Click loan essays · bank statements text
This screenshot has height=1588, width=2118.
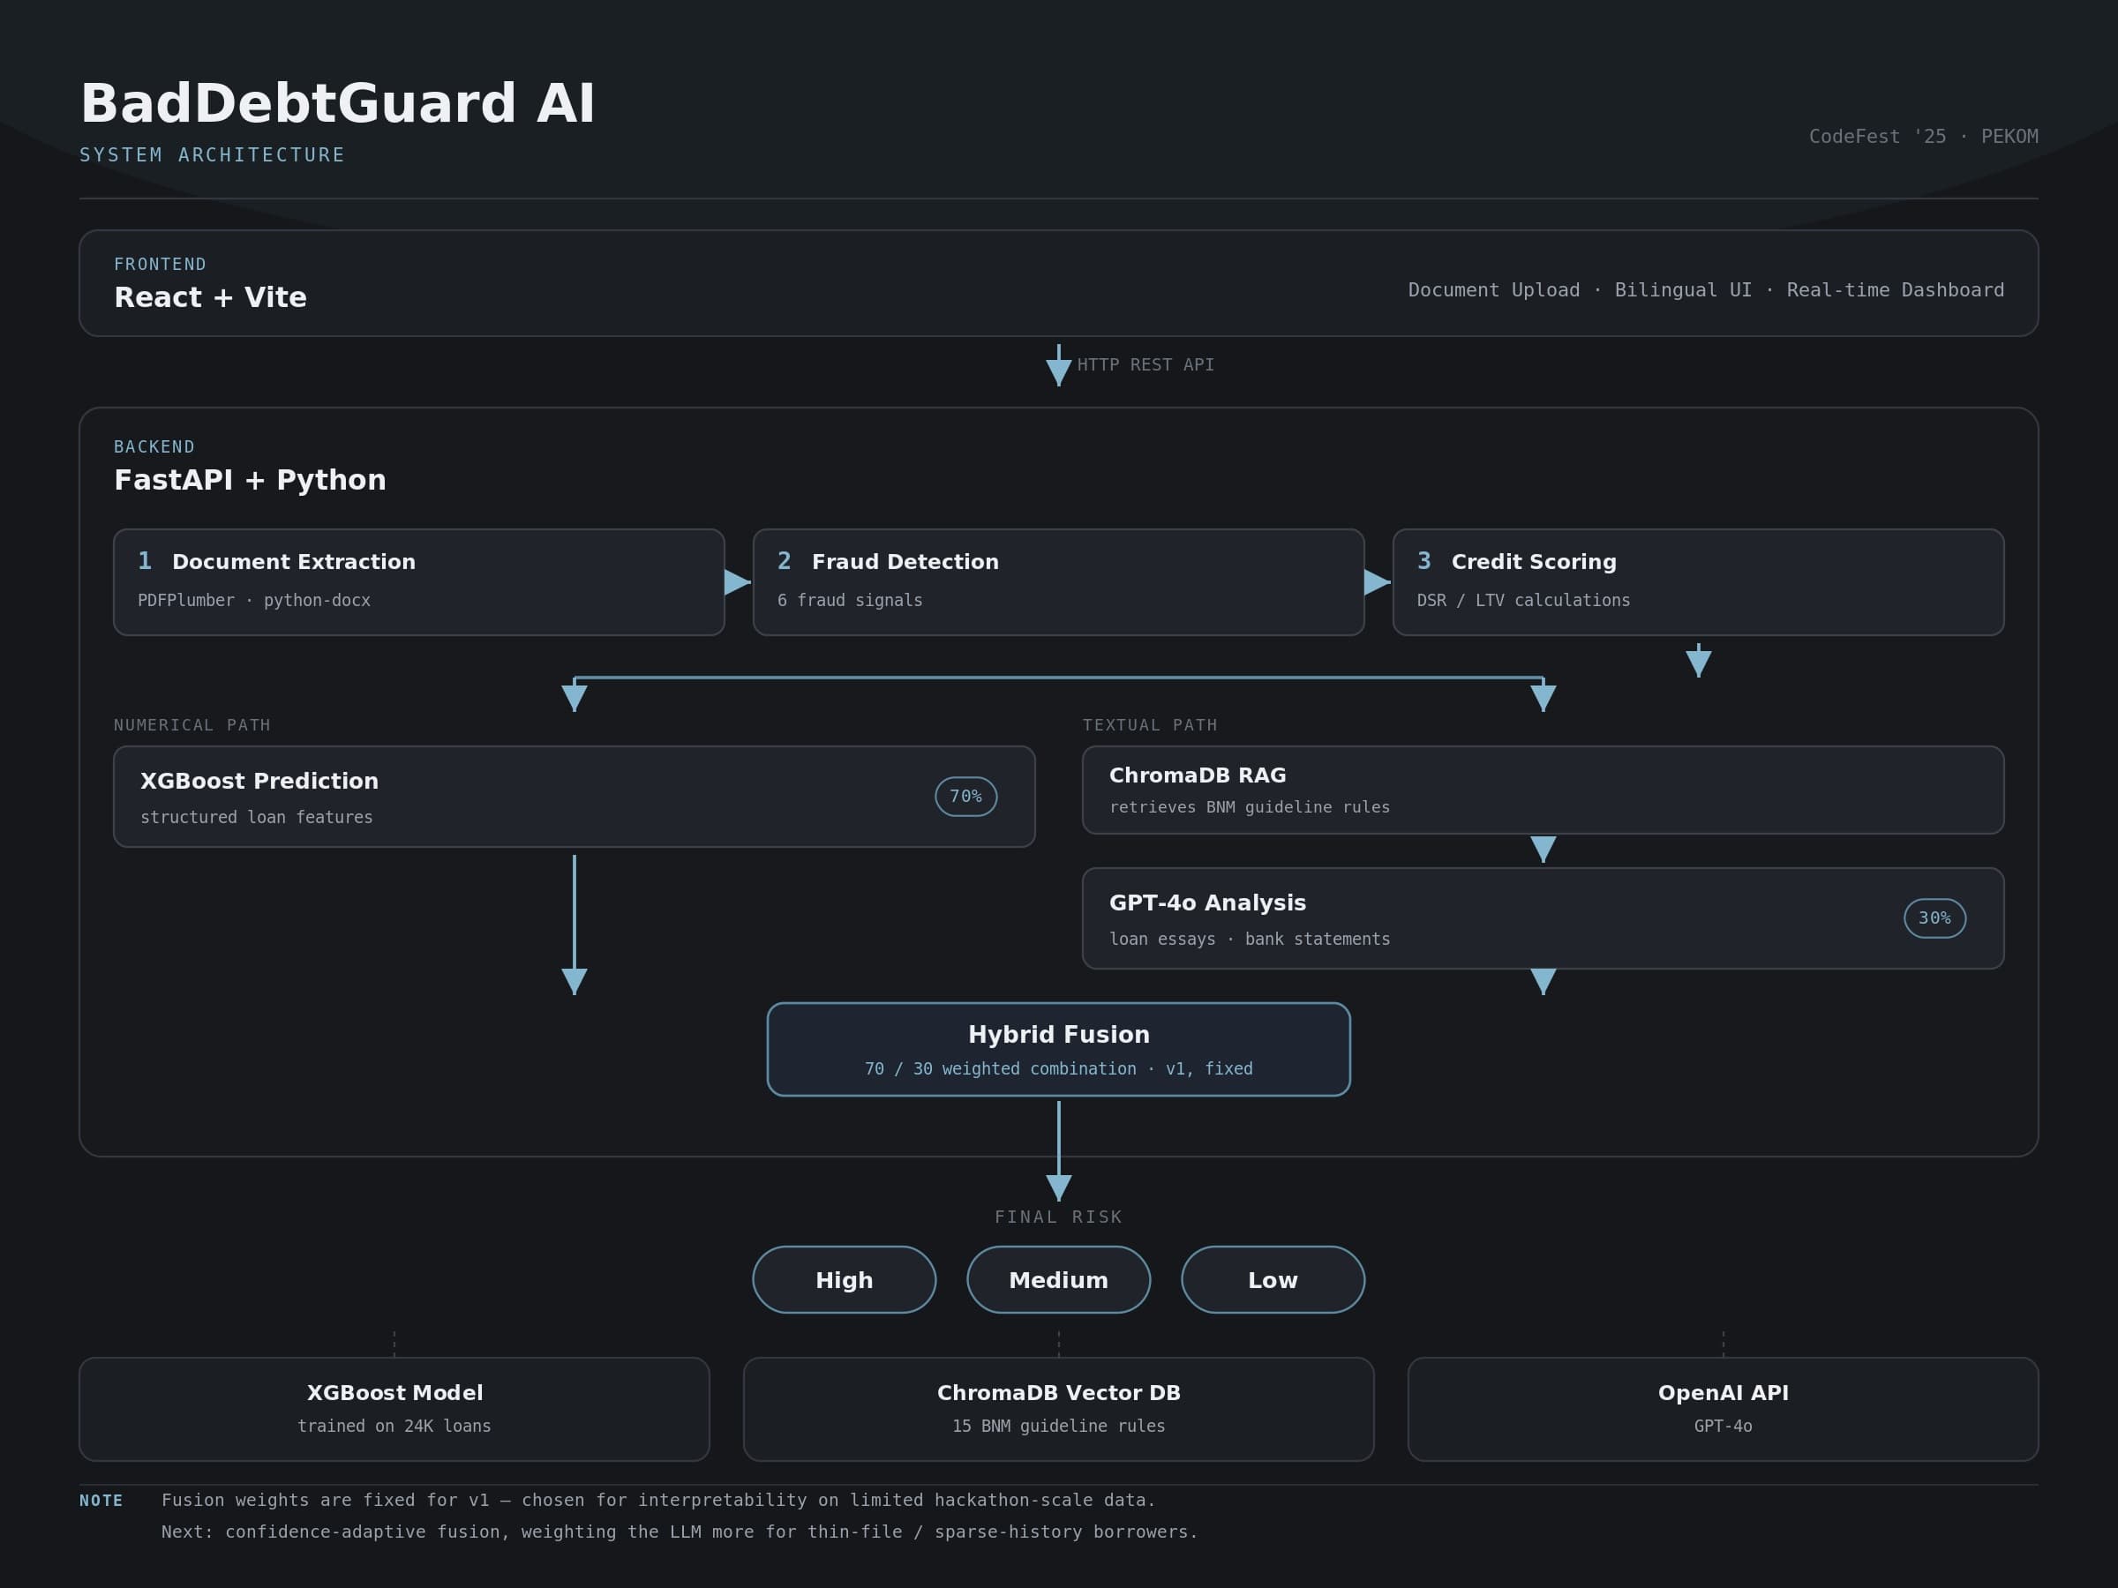(x=1250, y=939)
